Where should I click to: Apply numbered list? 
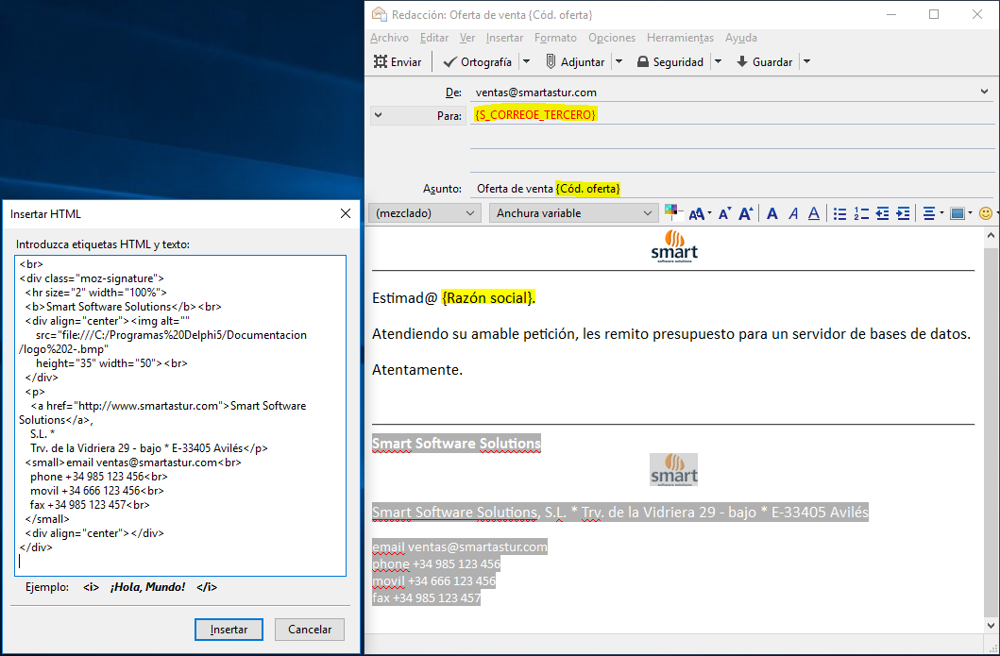861,213
